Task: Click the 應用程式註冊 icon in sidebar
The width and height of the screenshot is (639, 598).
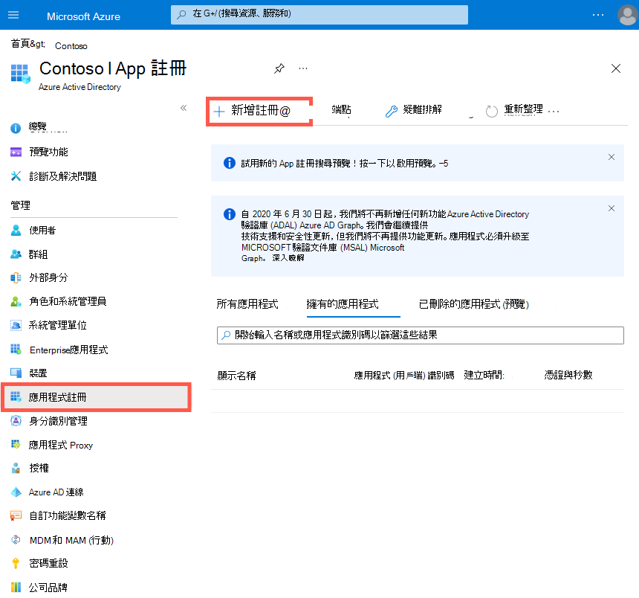Action: (x=16, y=397)
